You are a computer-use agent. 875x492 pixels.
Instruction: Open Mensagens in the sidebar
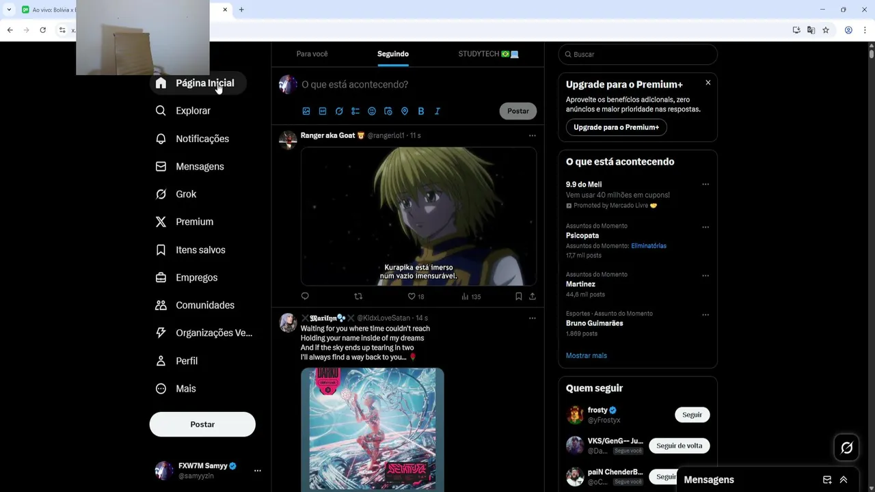coord(189,166)
